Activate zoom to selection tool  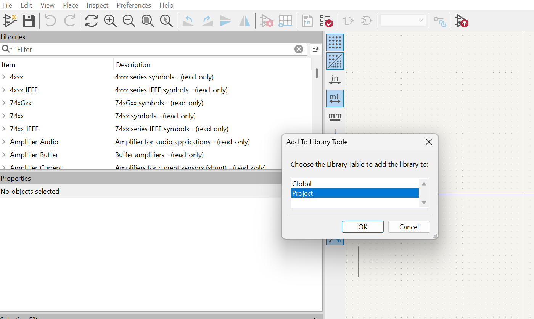tap(166, 21)
